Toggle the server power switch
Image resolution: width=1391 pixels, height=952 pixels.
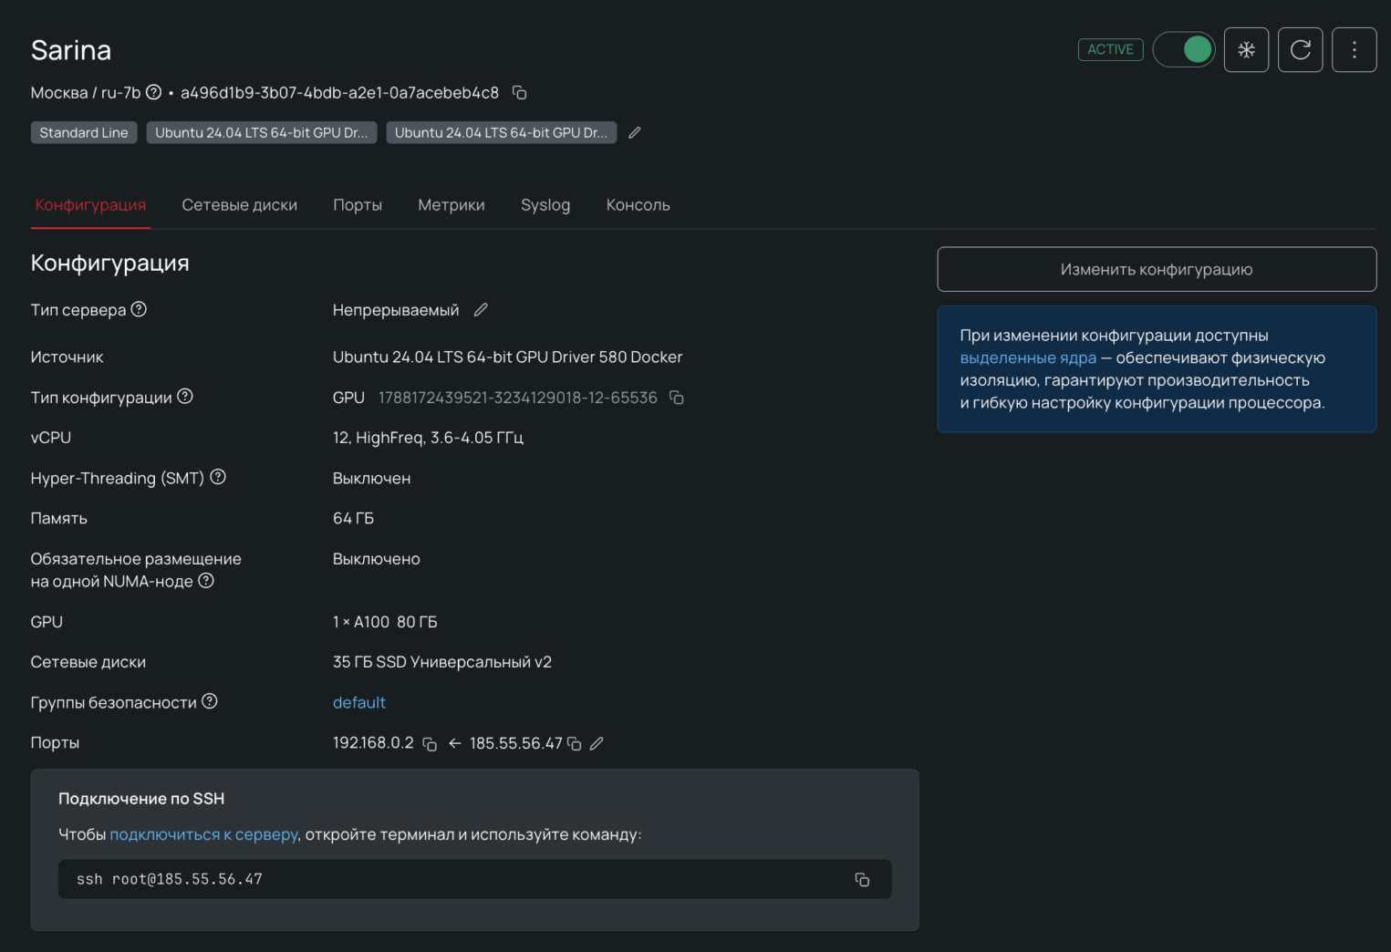click(1184, 49)
